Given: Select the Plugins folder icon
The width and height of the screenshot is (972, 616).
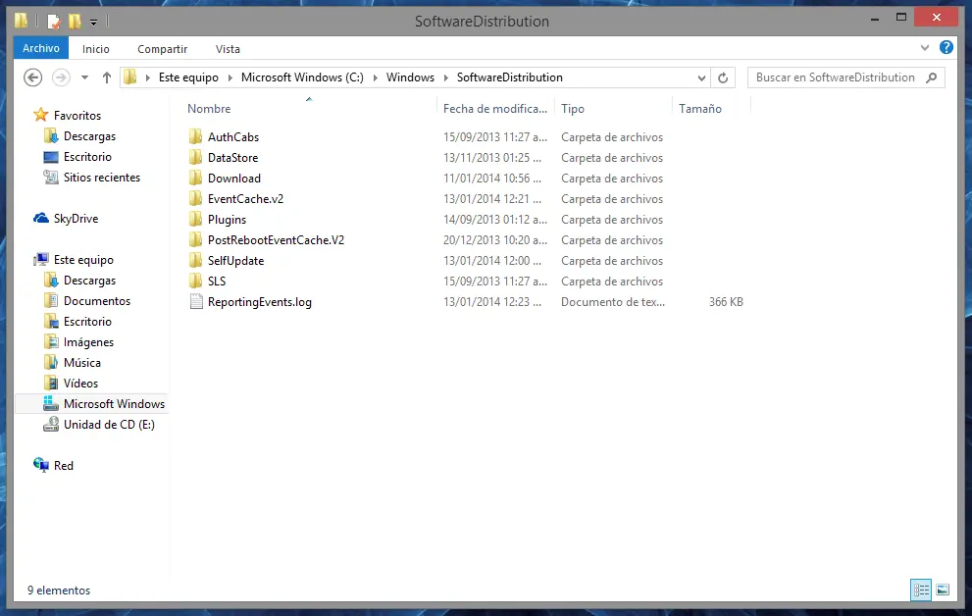Looking at the screenshot, I should (196, 219).
